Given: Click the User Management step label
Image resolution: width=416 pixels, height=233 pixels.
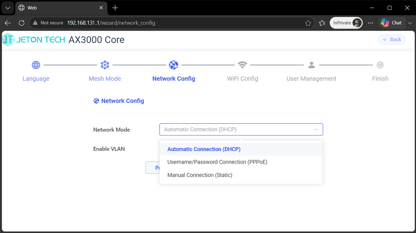Looking at the screenshot, I should point(311,78).
